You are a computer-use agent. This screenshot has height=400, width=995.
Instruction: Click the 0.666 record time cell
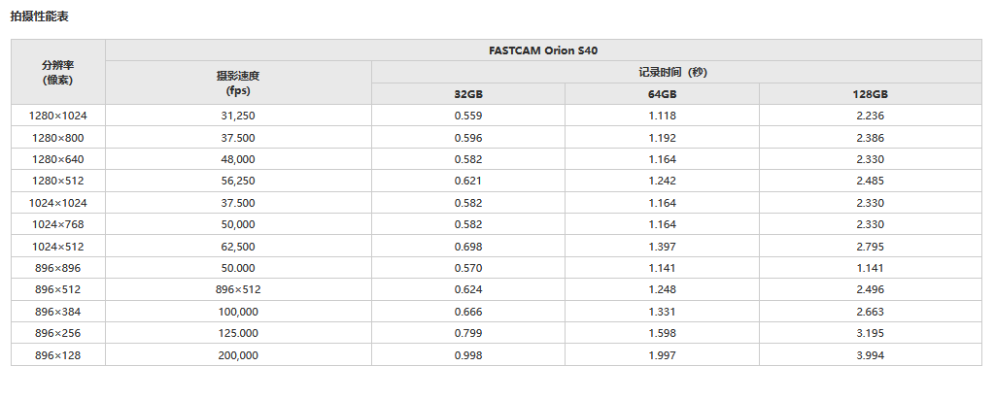468,312
